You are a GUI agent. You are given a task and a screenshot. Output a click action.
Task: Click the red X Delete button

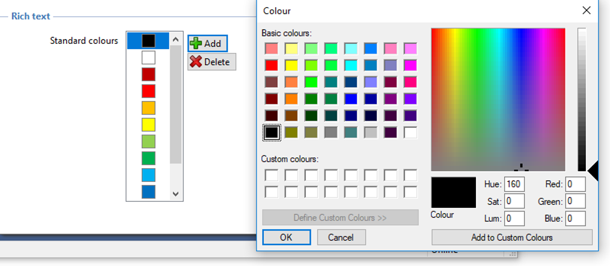click(212, 62)
